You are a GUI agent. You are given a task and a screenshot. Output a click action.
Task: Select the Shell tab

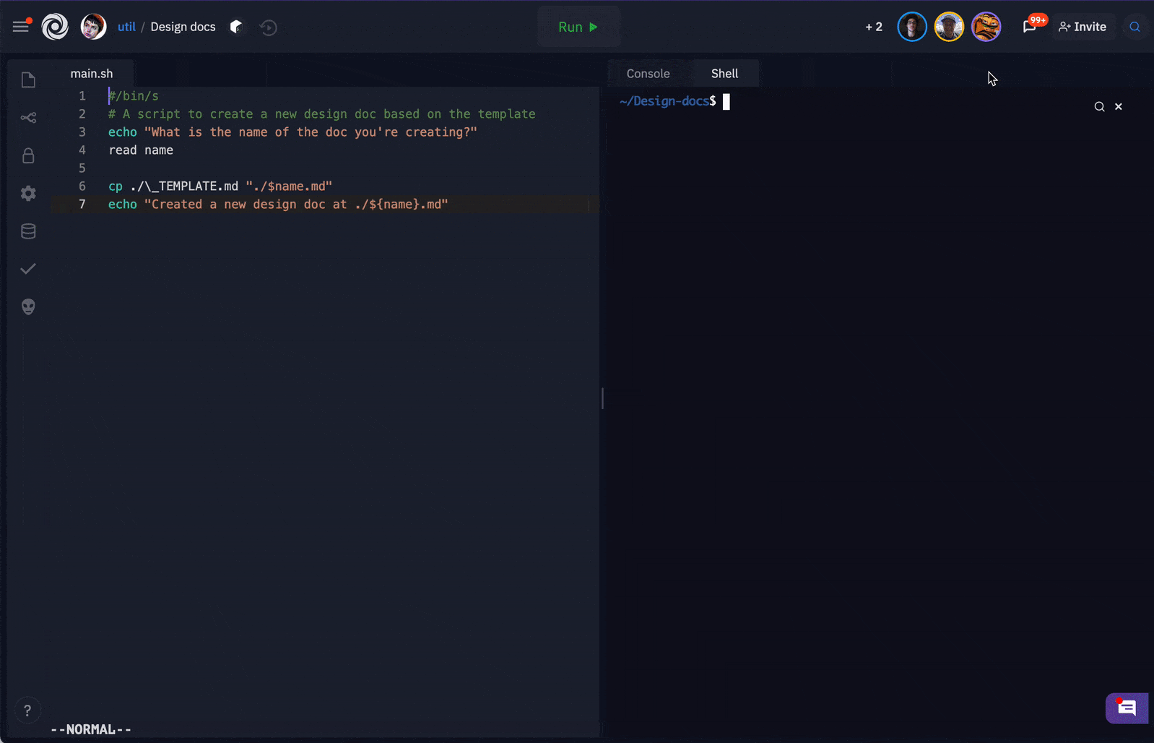(724, 74)
